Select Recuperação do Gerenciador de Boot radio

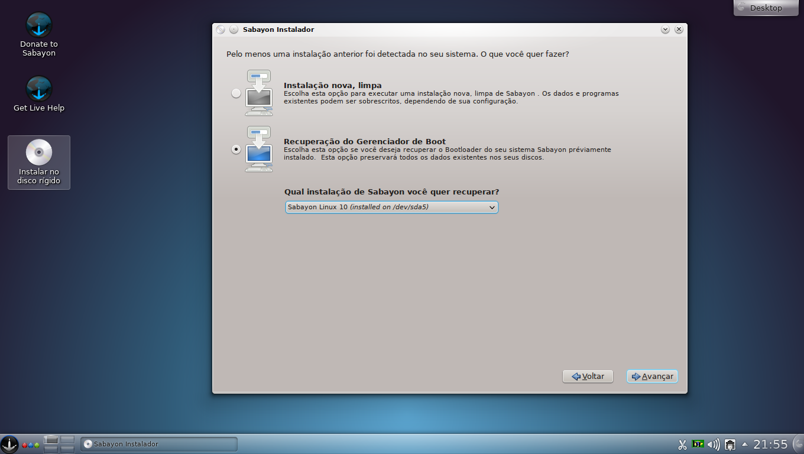(x=236, y=150)
